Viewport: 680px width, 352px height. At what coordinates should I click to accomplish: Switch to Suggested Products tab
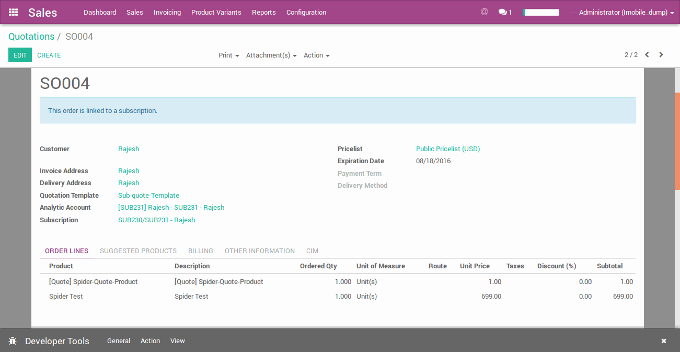[x=138, y=251]
